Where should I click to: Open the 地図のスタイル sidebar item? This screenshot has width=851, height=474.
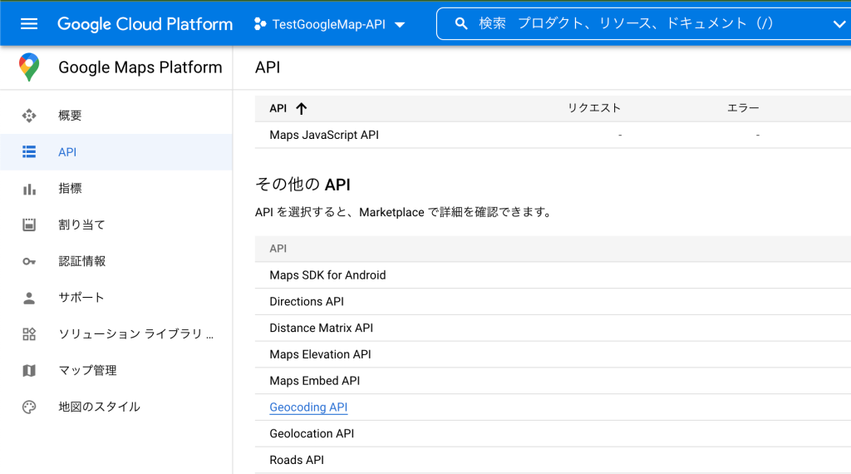click(x=116, y=407)
